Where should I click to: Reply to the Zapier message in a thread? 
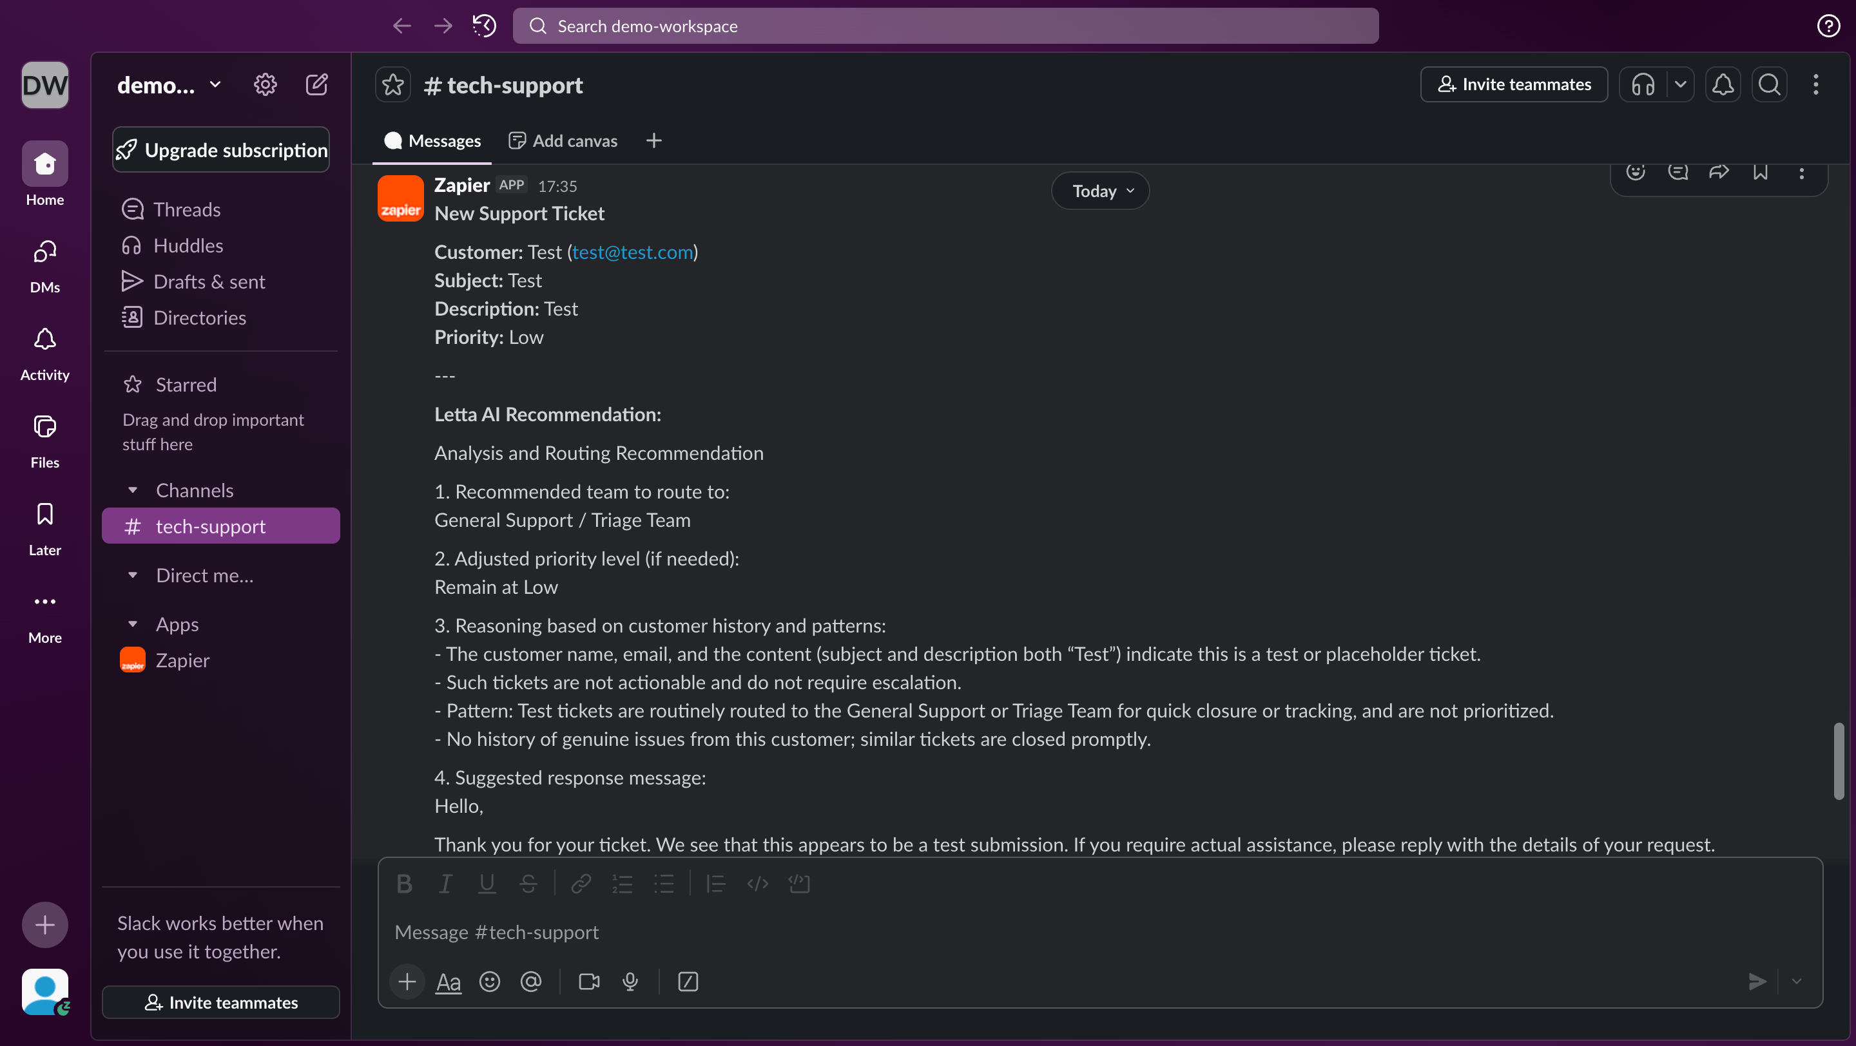(x=1678, y=172)
